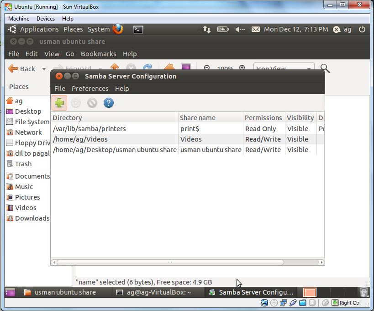374x311 pixels.
Task: Click the greyed Properties gear toolbar icon
Action: (76, 103)
